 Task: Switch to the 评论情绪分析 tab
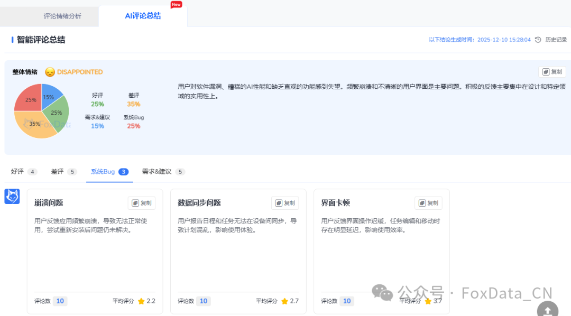point(62,17)
